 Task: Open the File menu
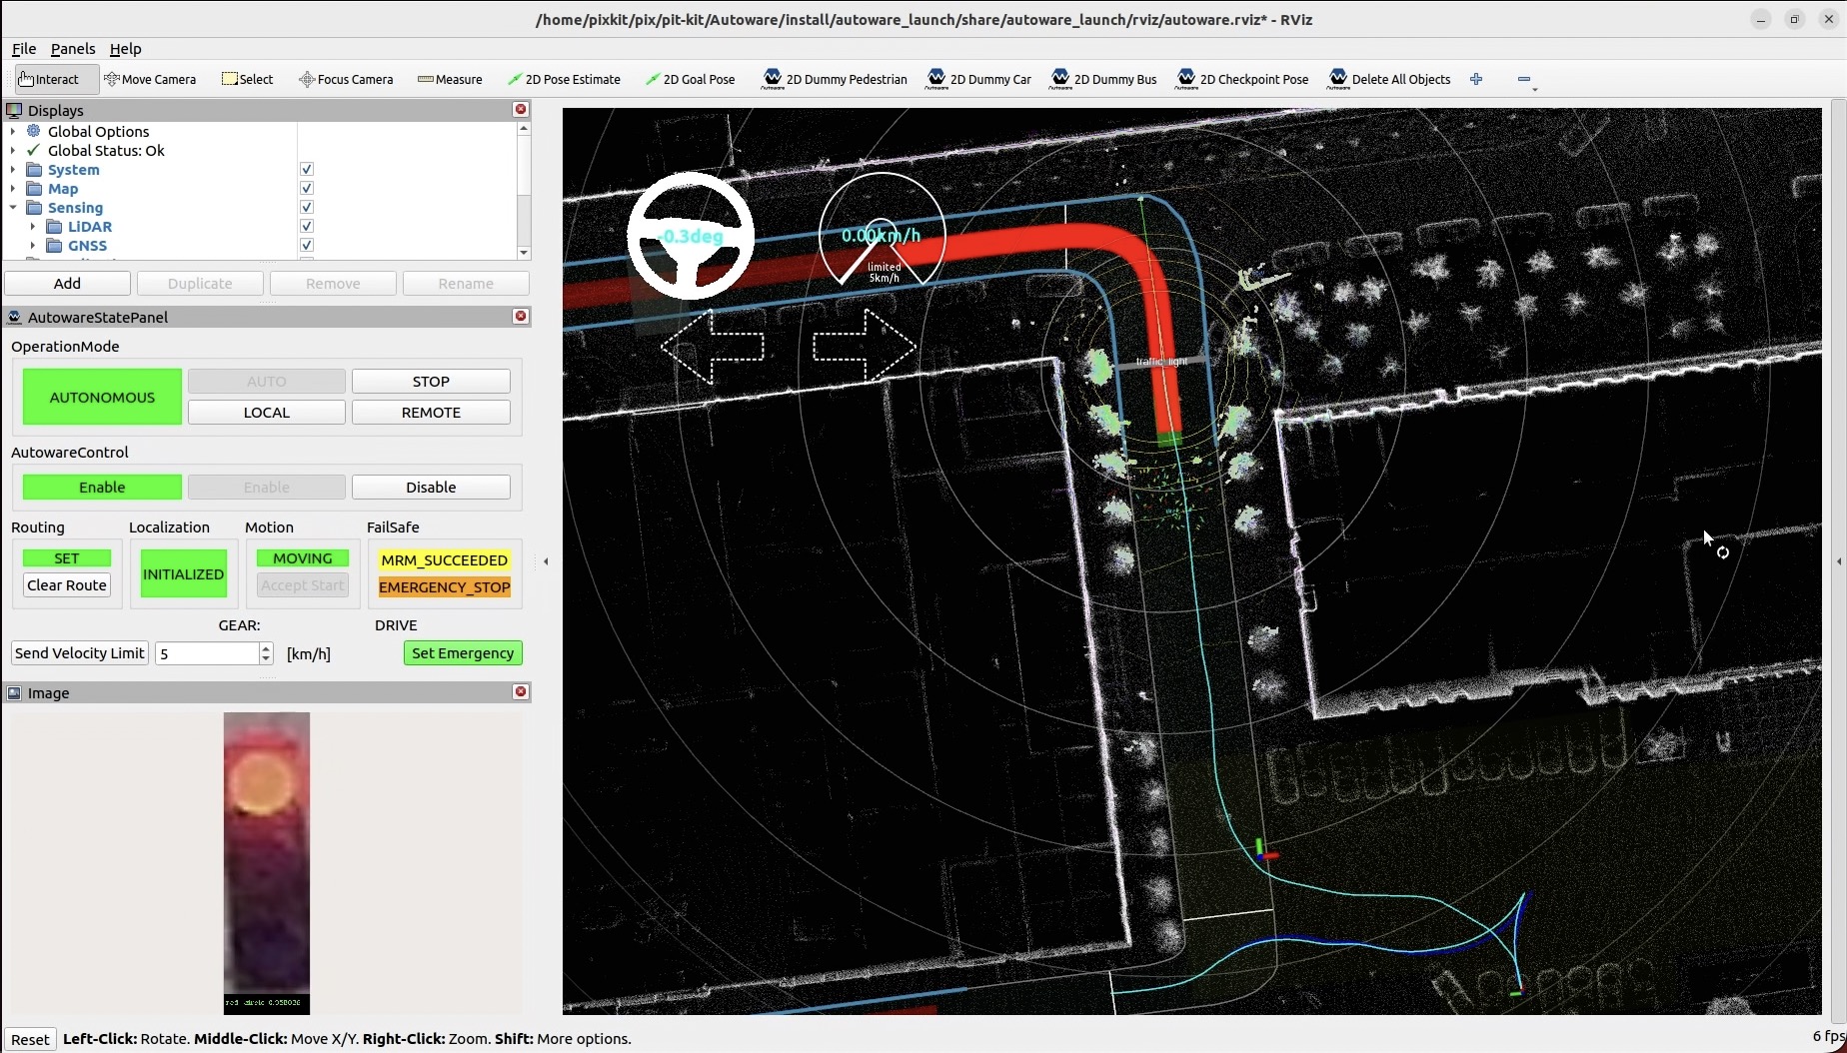24,48
